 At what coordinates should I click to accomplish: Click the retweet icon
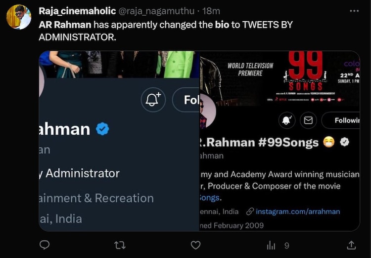pos(119,245)
